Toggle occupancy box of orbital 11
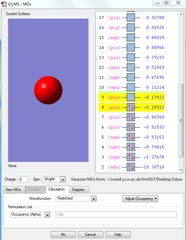186x240 pixels. click(131, 77)
